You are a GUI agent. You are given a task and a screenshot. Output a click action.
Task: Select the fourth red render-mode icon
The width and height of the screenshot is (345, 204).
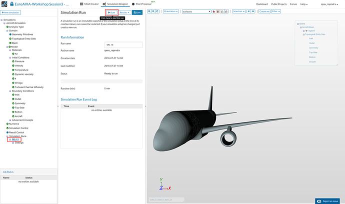226,11
